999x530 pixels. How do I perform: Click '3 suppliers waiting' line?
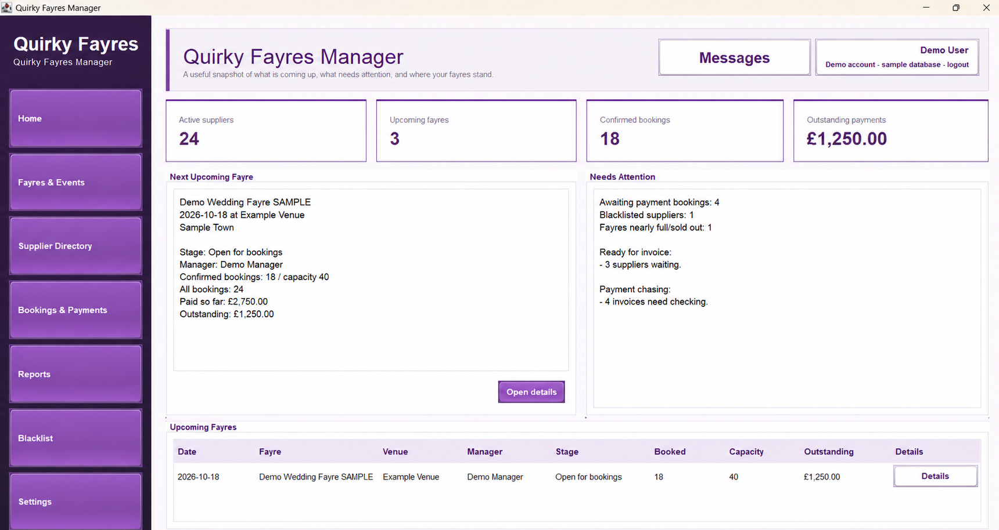pos(640,264)
